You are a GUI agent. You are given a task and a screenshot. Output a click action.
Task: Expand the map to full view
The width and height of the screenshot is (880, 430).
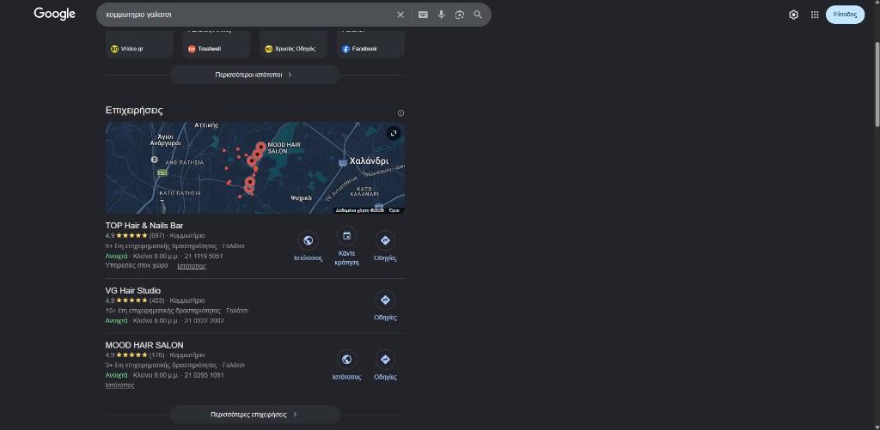tap(394, 133)
